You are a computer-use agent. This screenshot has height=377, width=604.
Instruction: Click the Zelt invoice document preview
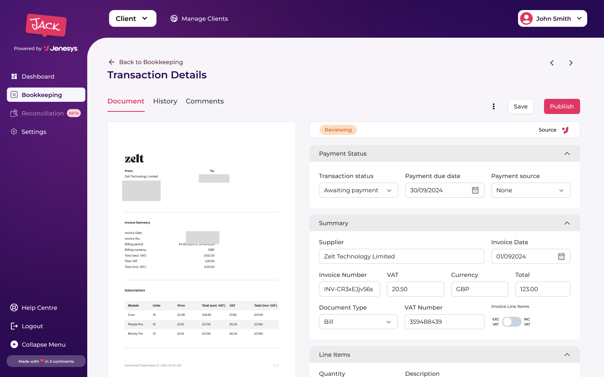click(x=202, y=249)
